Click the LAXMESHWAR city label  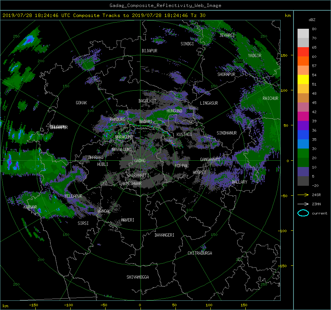tap(130, 184)
